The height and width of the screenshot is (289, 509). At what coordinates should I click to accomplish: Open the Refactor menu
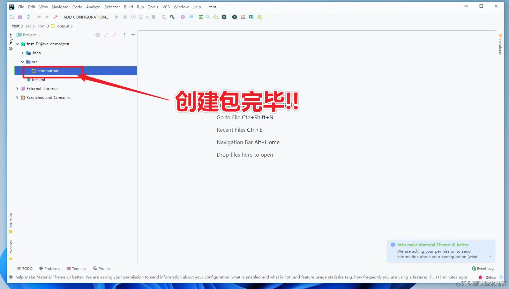click(112, 7)
